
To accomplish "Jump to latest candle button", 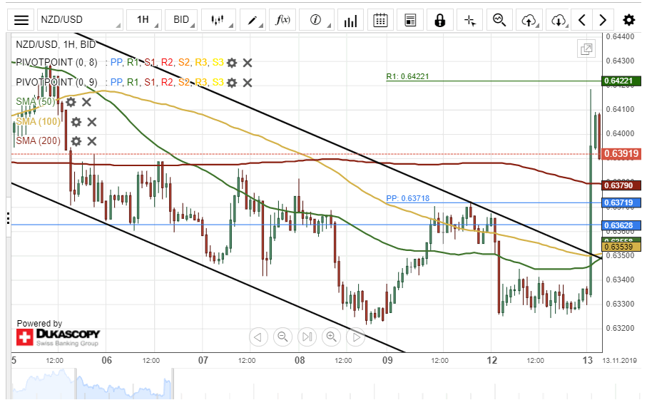I will pos(307,337).
